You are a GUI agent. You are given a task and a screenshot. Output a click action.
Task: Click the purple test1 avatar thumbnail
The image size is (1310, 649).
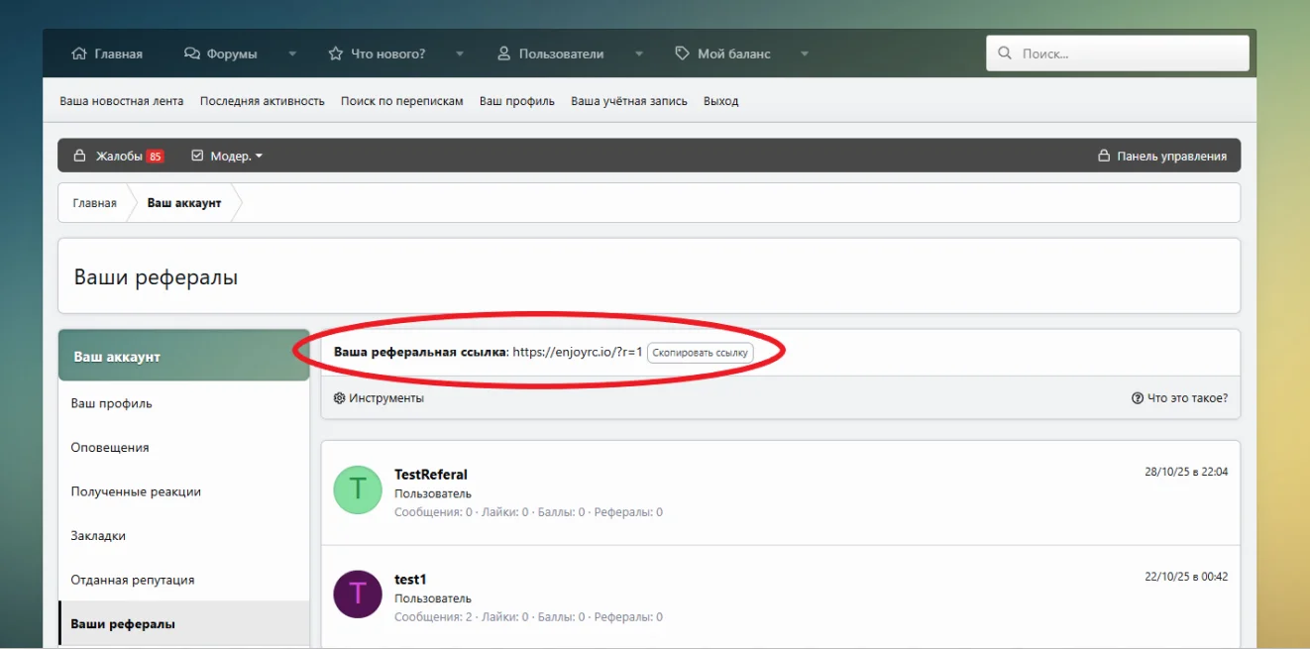(x=358, y=594)
